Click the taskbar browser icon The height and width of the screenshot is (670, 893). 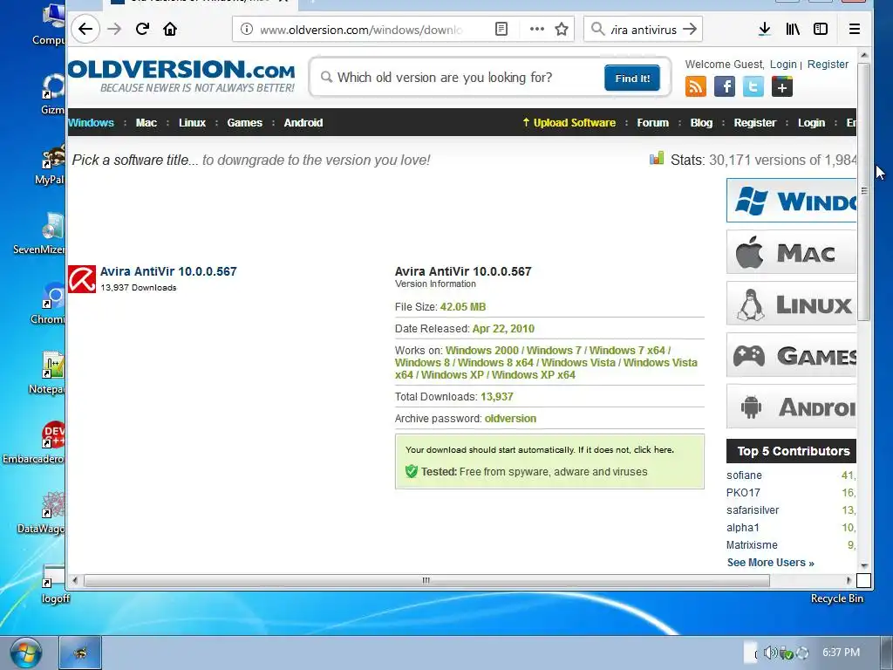(80, 653)
